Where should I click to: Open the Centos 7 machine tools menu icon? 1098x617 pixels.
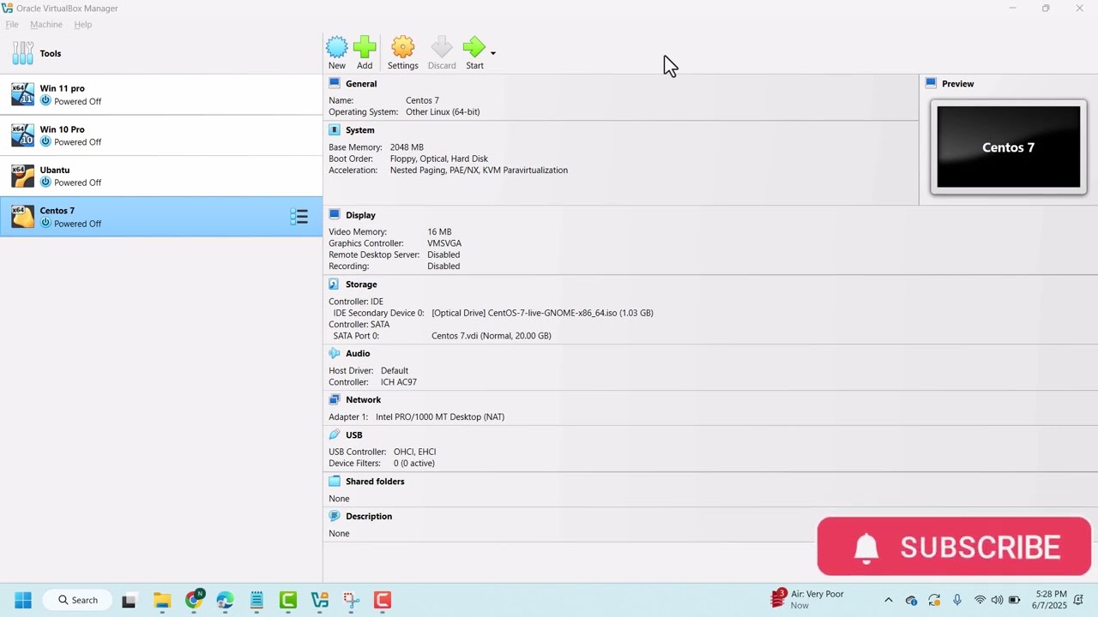[299, 217]
